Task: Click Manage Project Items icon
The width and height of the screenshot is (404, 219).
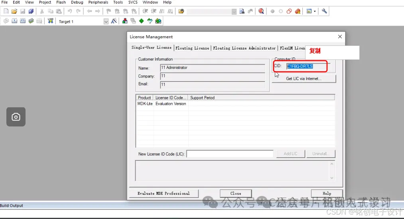Action: point(125,21)
